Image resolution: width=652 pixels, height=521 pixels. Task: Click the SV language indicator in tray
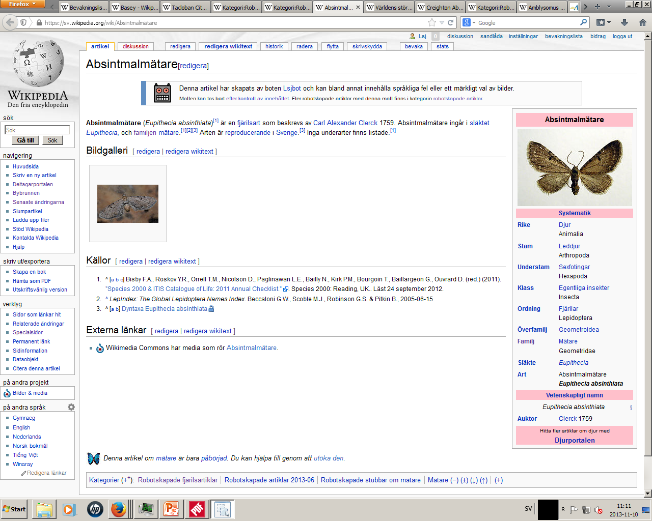(528, 509)
